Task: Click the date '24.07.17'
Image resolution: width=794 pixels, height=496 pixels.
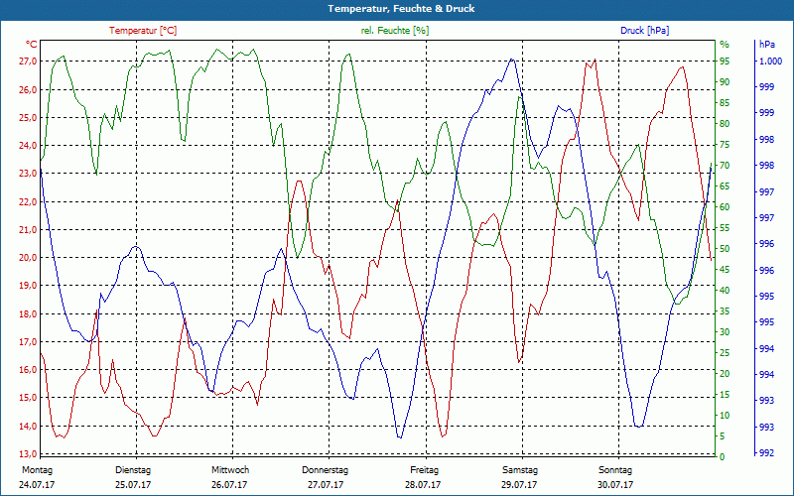Action: point(37,484)
